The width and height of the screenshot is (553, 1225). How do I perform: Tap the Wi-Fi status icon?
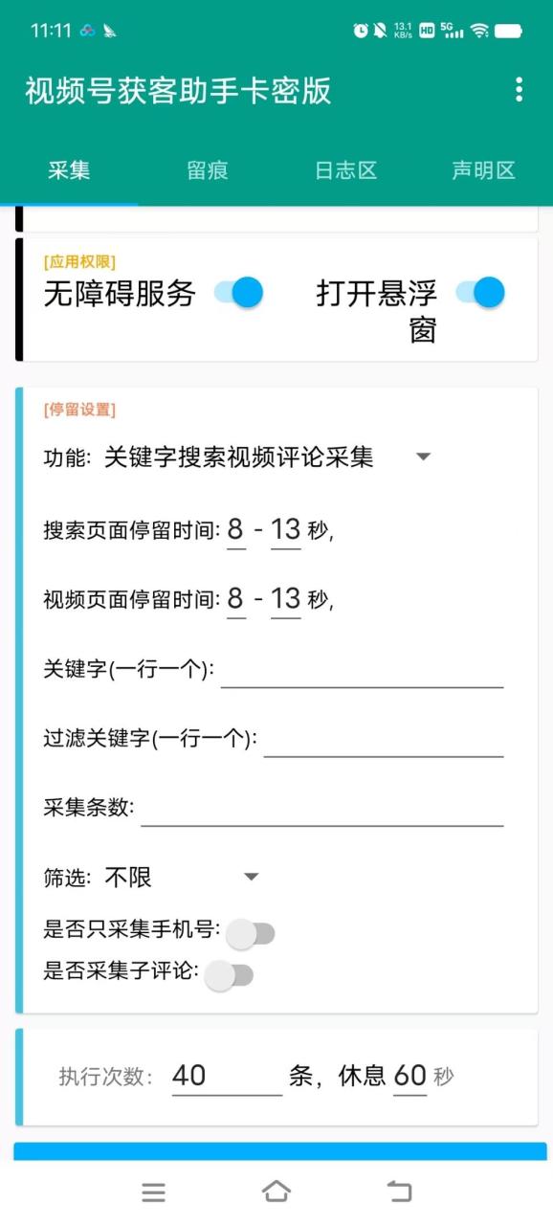pos(479,31)
